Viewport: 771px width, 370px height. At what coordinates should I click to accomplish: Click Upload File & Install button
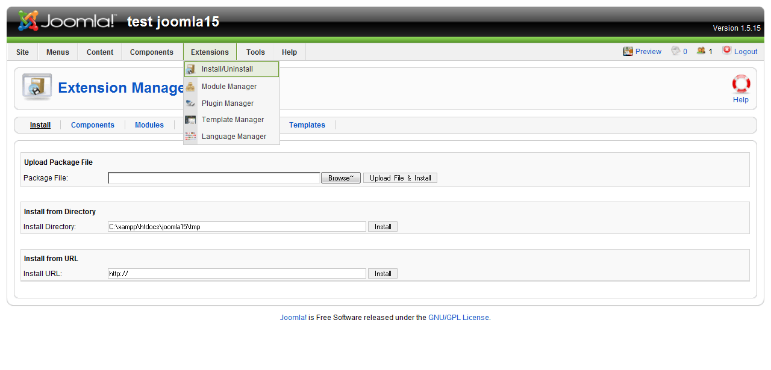click(x=400, y=178)
